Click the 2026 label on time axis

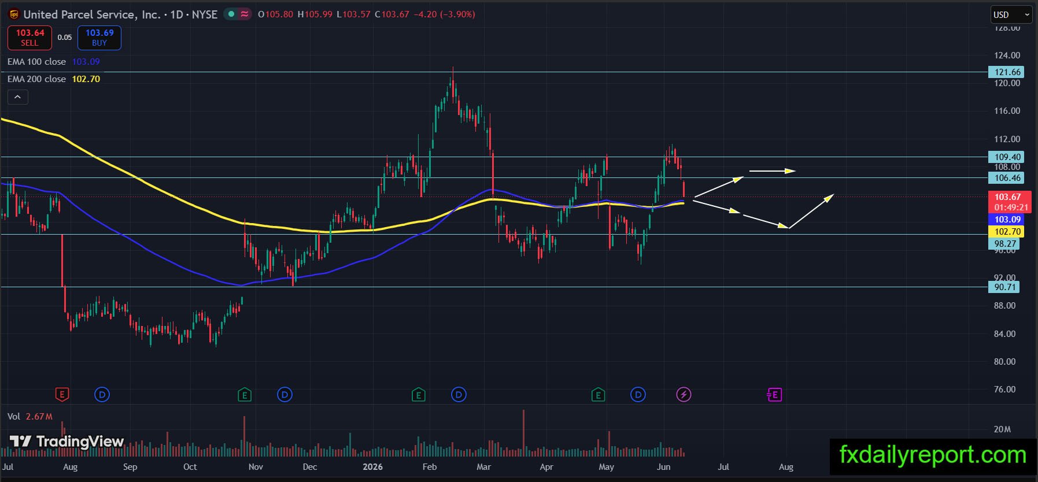tap(372, 467)
